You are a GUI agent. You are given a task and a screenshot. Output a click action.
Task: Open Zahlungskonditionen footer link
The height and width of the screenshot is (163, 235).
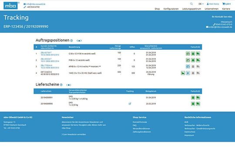[141, 132]
